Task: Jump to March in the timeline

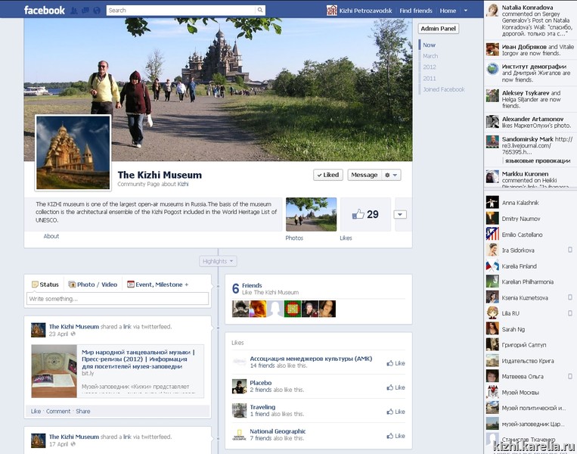Action: pyautogui.click(x=430, y=56)
